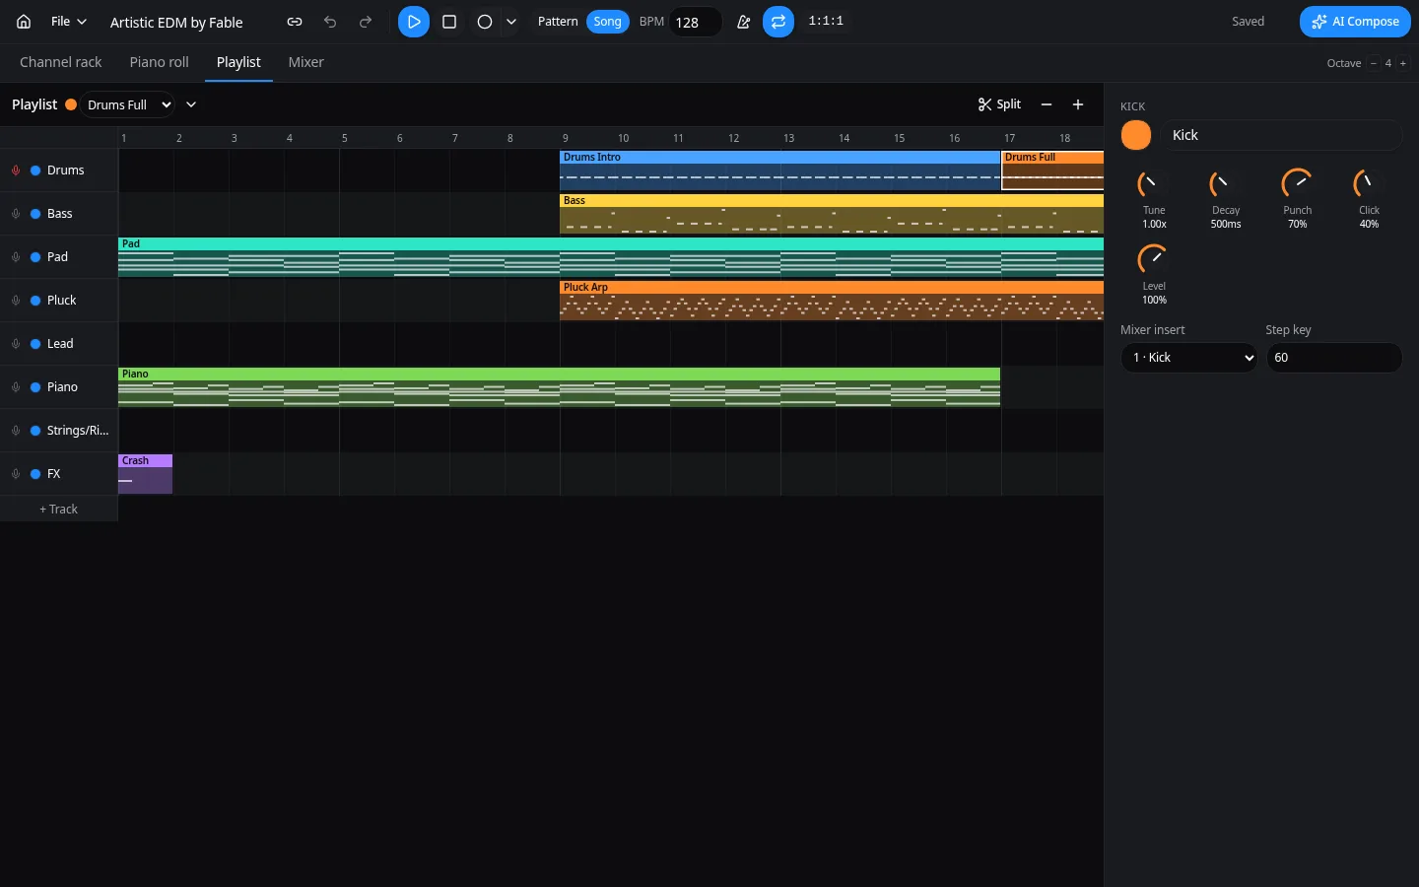Switch to Song mode
Image resolution: width=1419 pixels, height=887 pixels.
click(x=608, y=22)
